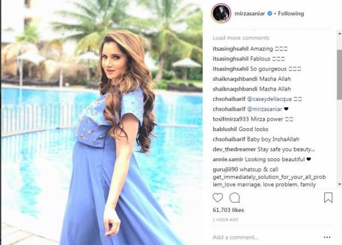Open the @caseydellacqua mention
The image size is (342, 245).
[270, 99]
